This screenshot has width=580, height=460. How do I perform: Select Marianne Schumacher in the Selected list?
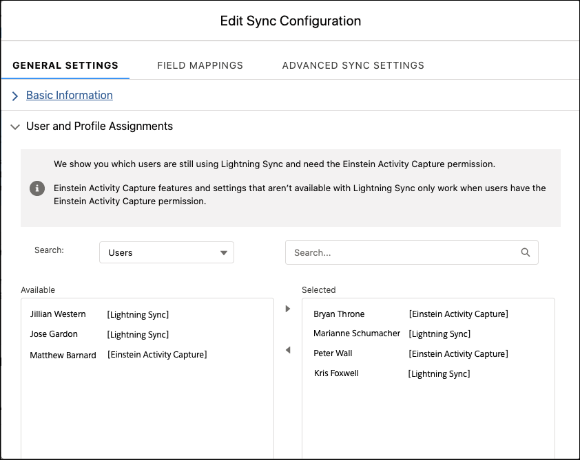(x=357, y=333)
